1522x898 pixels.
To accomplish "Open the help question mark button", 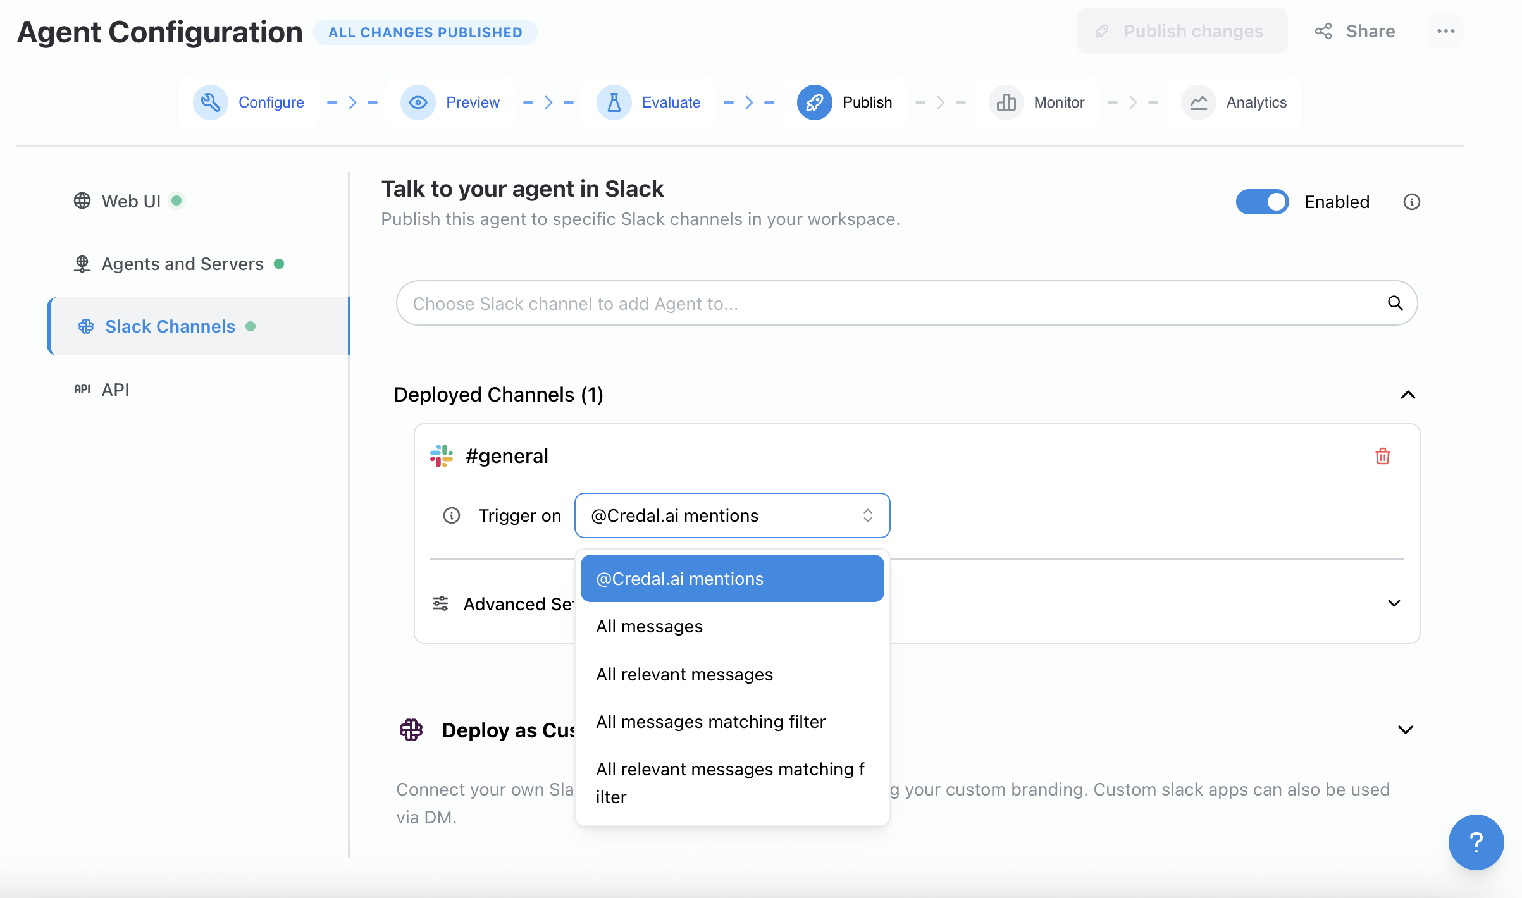I will coord(1475,842).
